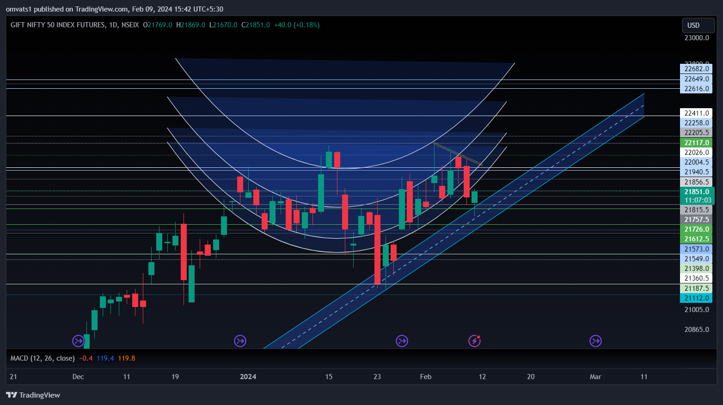This screenshot has width=723, height=405.
Task: Click the 20865.0 price scale value
Action: 697,330
